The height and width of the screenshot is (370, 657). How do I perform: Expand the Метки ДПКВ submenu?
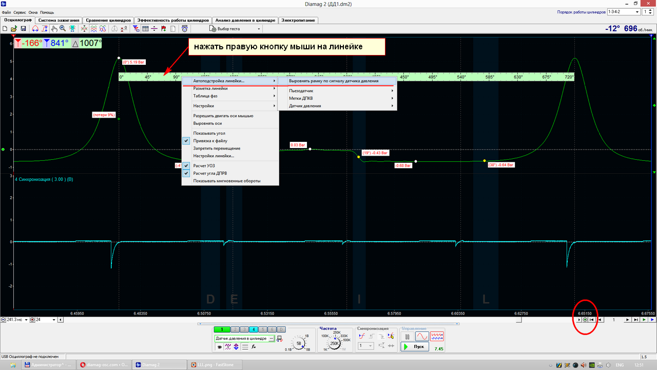(338, 98)
